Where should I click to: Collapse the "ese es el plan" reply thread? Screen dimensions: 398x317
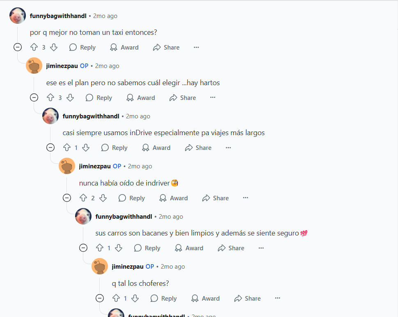point(34,97)
